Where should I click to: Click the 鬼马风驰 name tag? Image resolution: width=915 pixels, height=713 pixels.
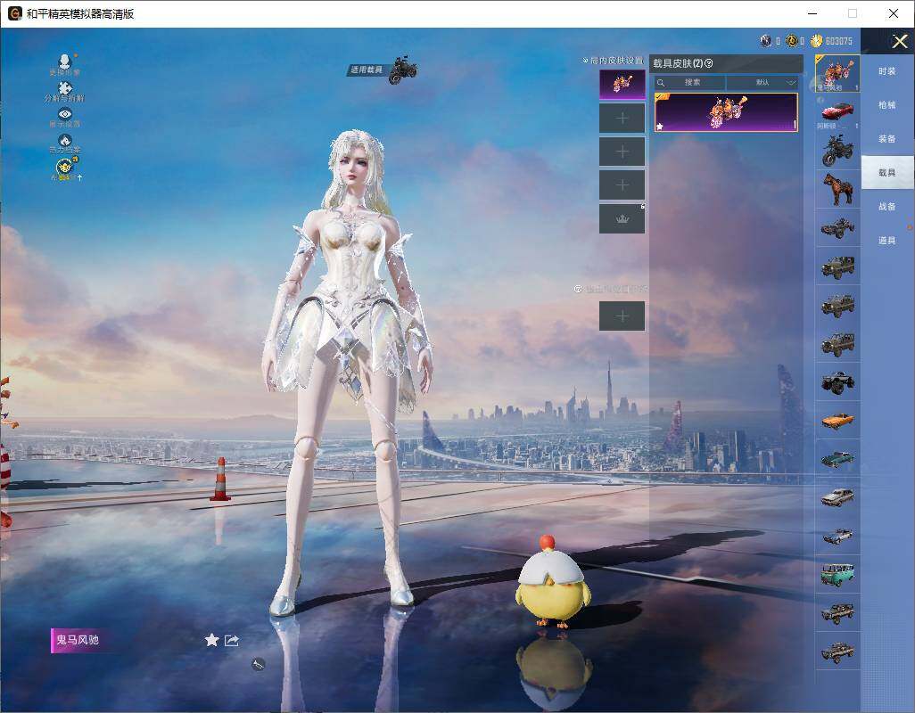tap(77, 640)
